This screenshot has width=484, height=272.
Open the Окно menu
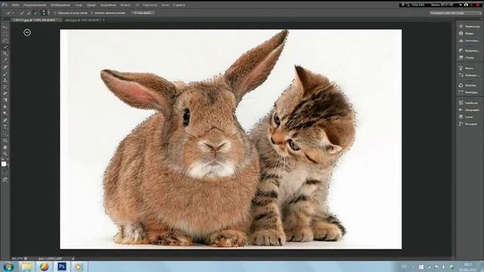[165, 5]
